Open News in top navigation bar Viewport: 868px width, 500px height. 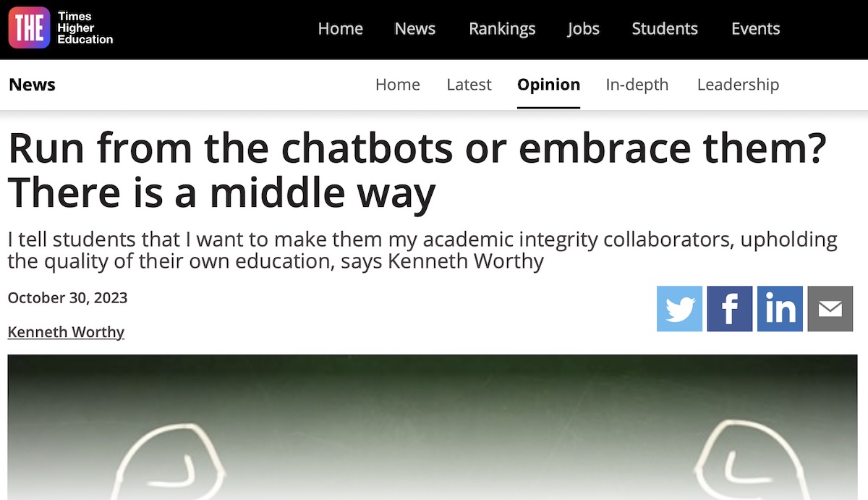(414, 29)
